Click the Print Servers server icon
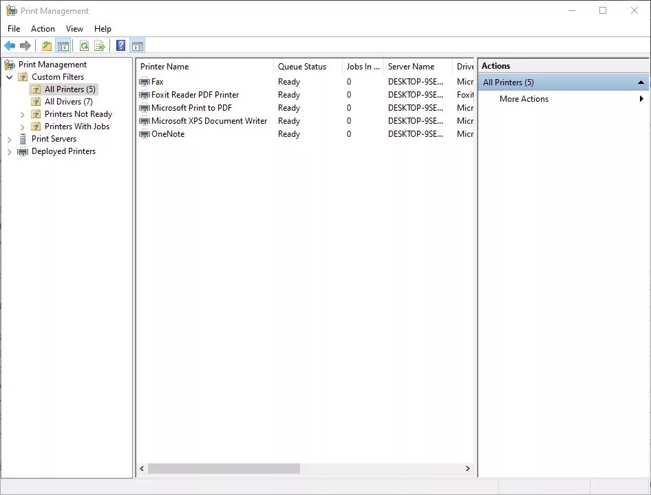Viewport: 651px width, 495px height. point(23,139)
